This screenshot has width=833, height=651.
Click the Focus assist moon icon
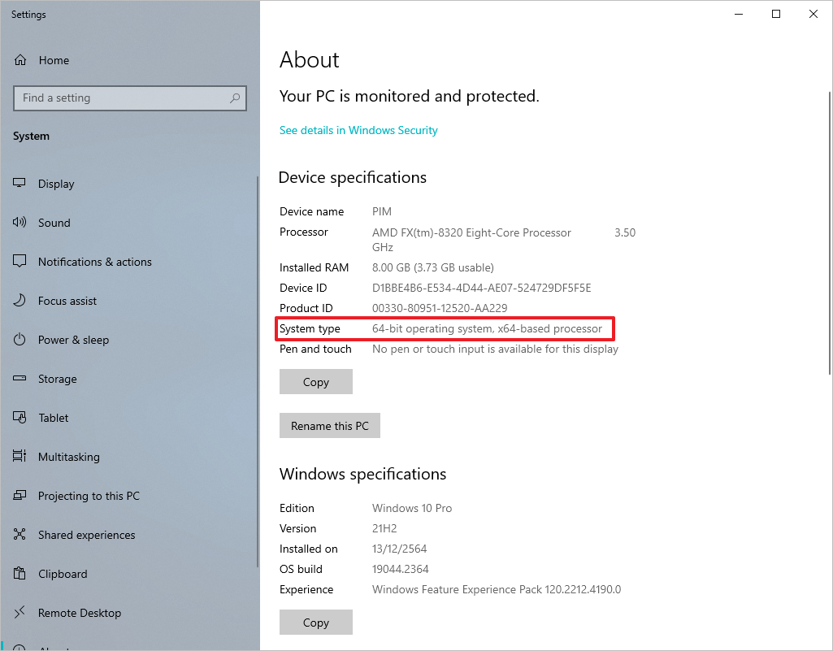point(20,300)
